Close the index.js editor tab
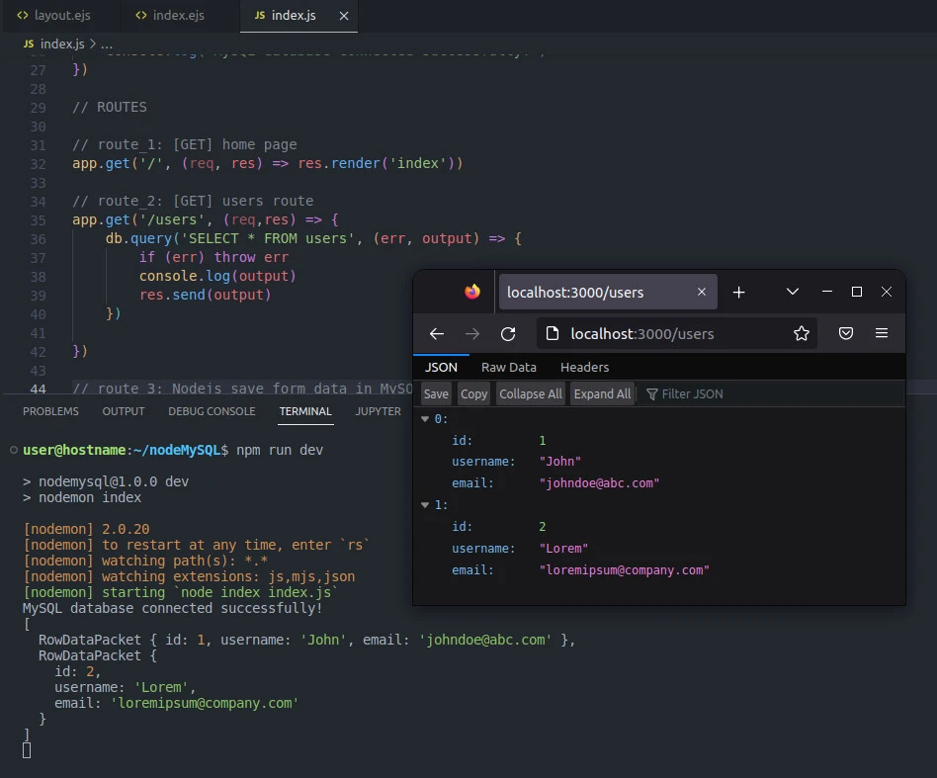 [x=343, y=16]
